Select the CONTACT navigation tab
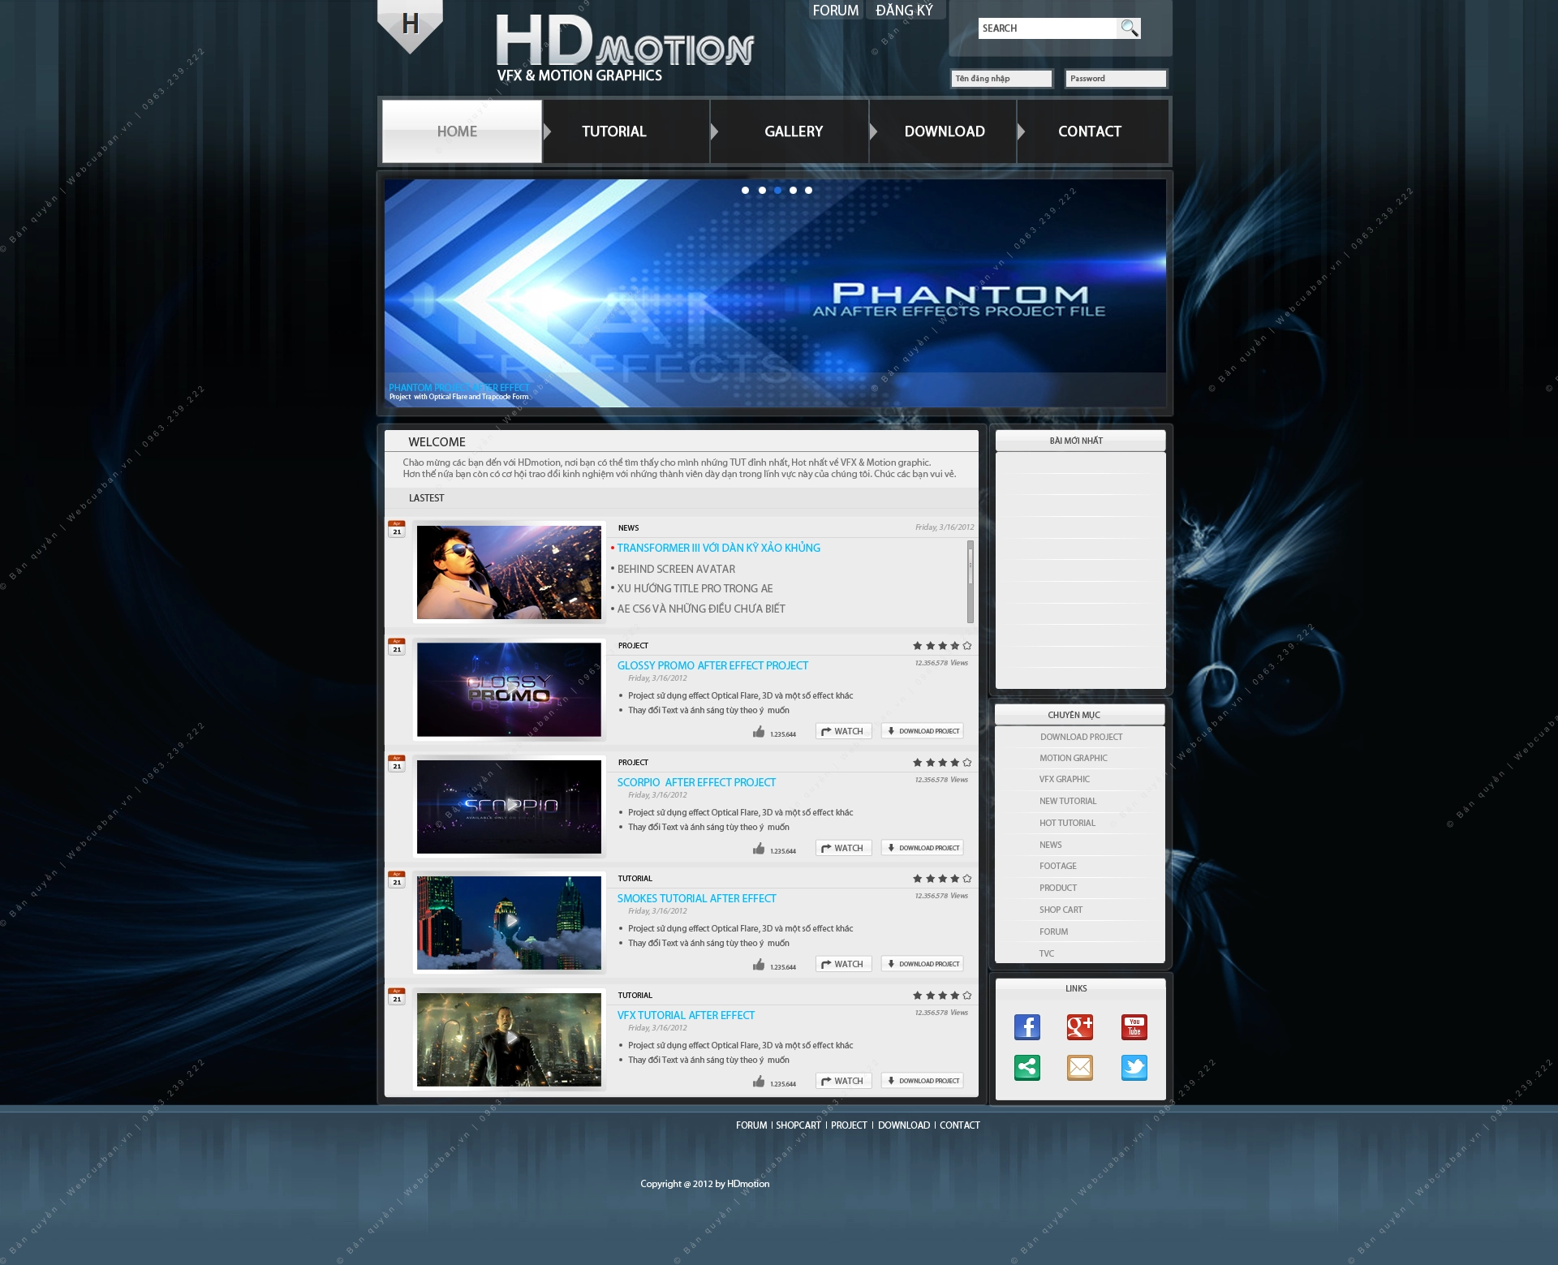 [x=1091, y=129]
